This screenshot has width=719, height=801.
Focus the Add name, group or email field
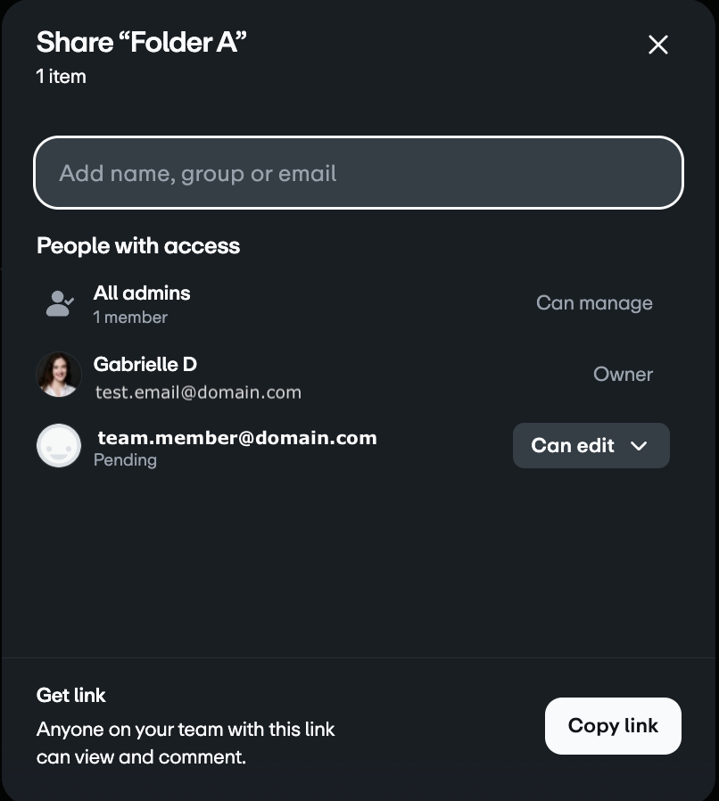coord(359,173)
